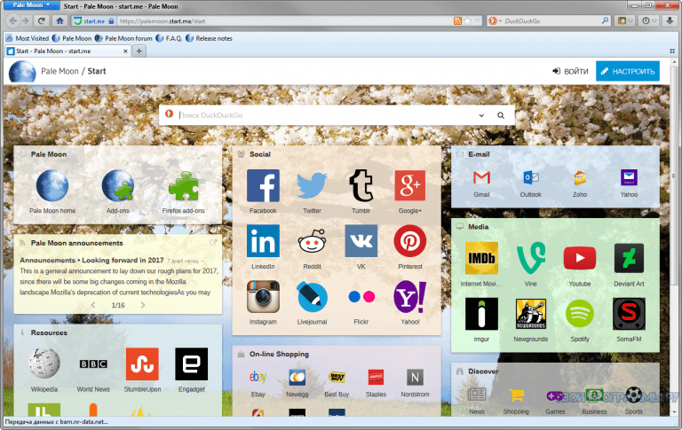The image size is (682, 430).
Task: Click the НАСТРОИТЬ customize button
Action: 628,71
